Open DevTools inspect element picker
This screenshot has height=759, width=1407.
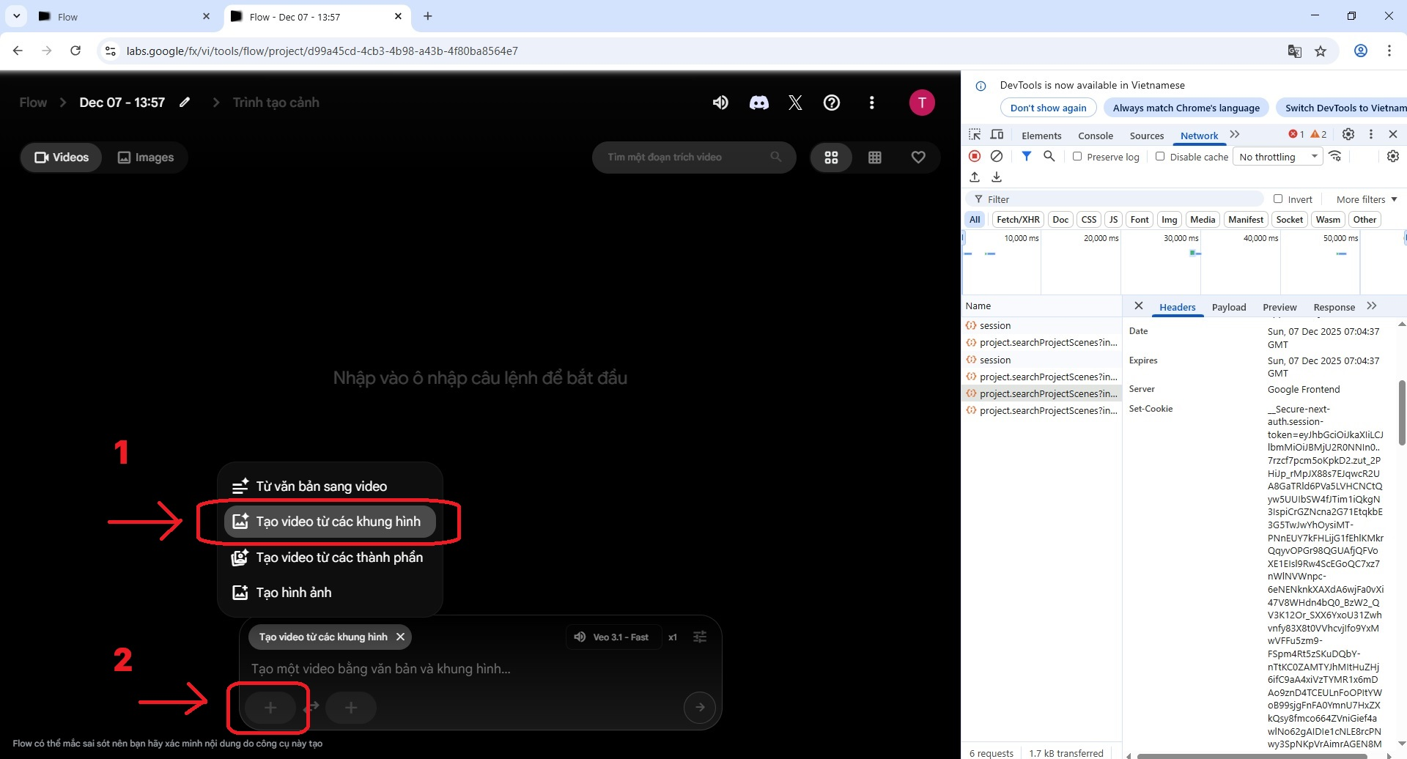point(975,135)
